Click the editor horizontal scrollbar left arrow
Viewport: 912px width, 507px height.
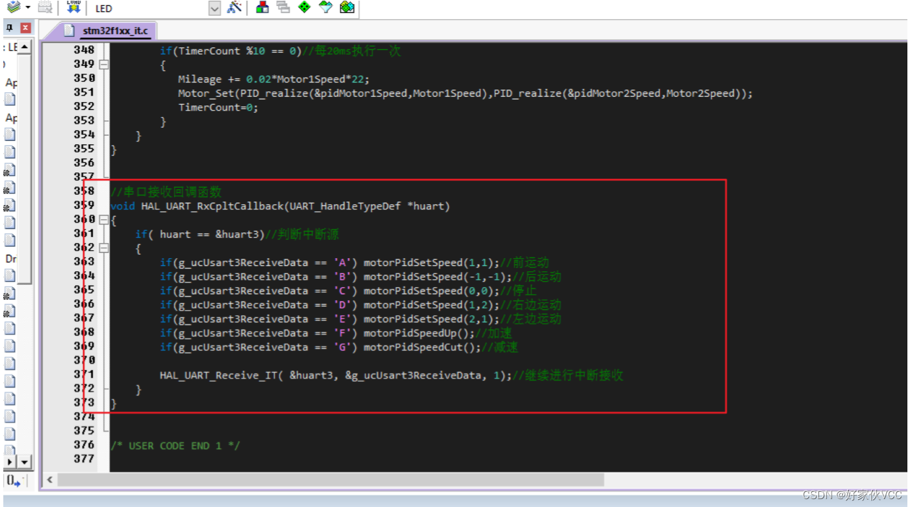pyautogui.click(x=50, y=479)
